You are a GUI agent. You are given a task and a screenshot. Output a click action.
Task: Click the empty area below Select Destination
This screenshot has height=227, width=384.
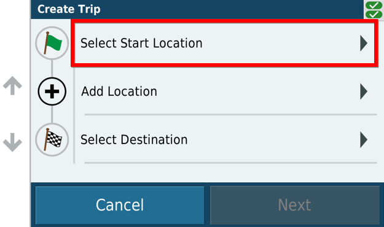[207, 172]
